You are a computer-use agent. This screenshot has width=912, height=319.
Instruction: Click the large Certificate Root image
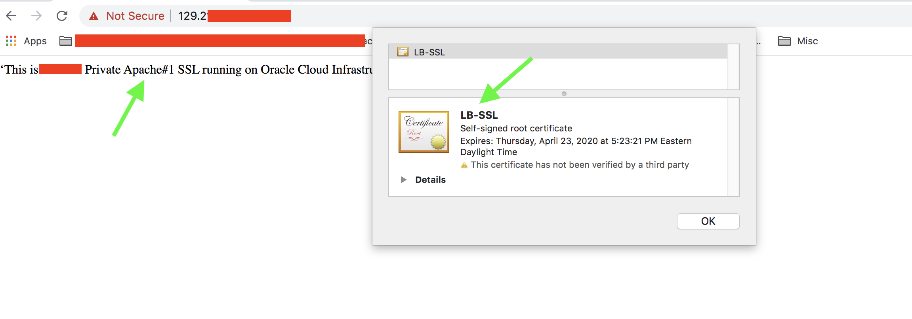(424, 132)
